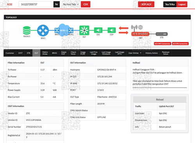Select the blue BRAS router icon
The height and width of the screenshot is (143, 195).
pyautogui.click(x=43, y=31)
